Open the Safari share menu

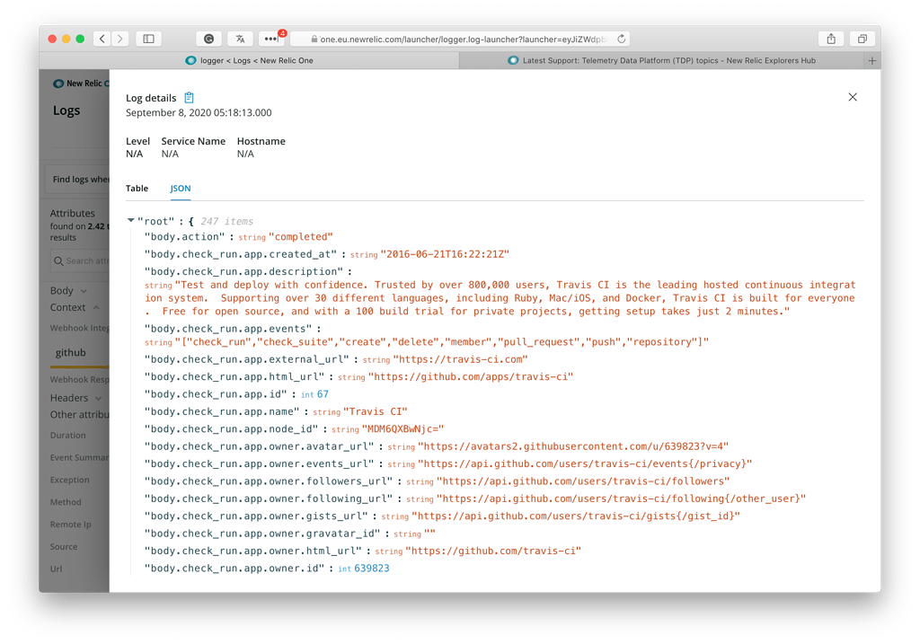(x=831, y=39)
